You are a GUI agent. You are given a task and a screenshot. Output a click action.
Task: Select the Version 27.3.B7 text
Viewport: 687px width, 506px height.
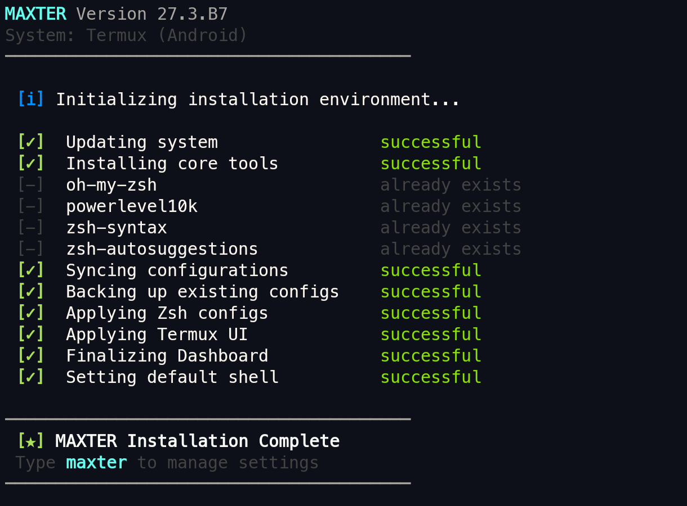tap(152, 14)
